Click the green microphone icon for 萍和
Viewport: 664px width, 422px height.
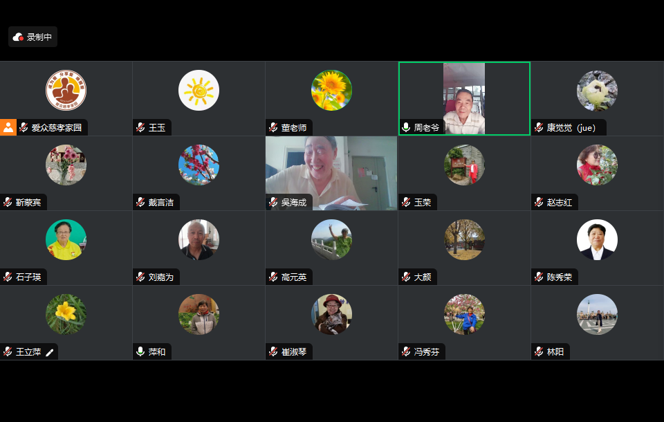(140, 351)
